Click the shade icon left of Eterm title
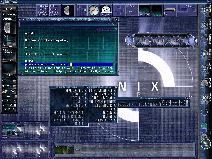The image size is (212, 159). point(20,19)
